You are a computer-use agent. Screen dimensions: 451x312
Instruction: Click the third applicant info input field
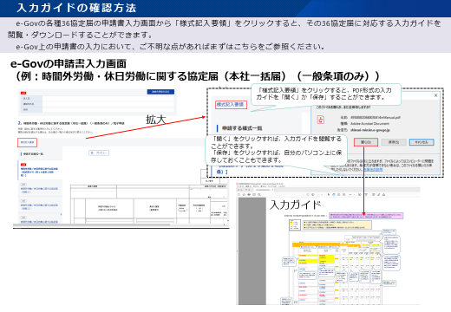(x=108, y=109)
